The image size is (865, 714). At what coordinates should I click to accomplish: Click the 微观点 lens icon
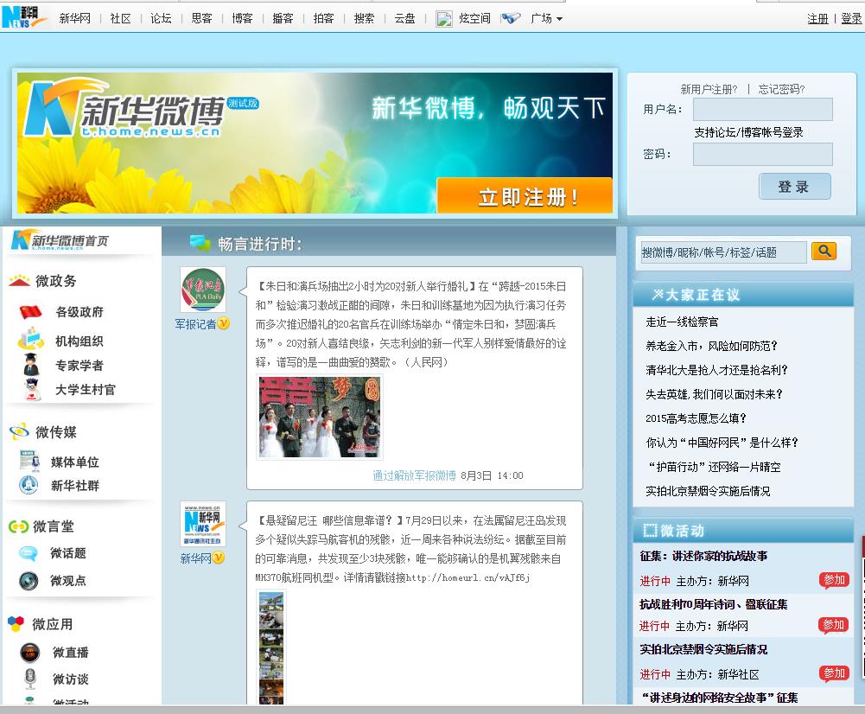[x=29, y=581]
